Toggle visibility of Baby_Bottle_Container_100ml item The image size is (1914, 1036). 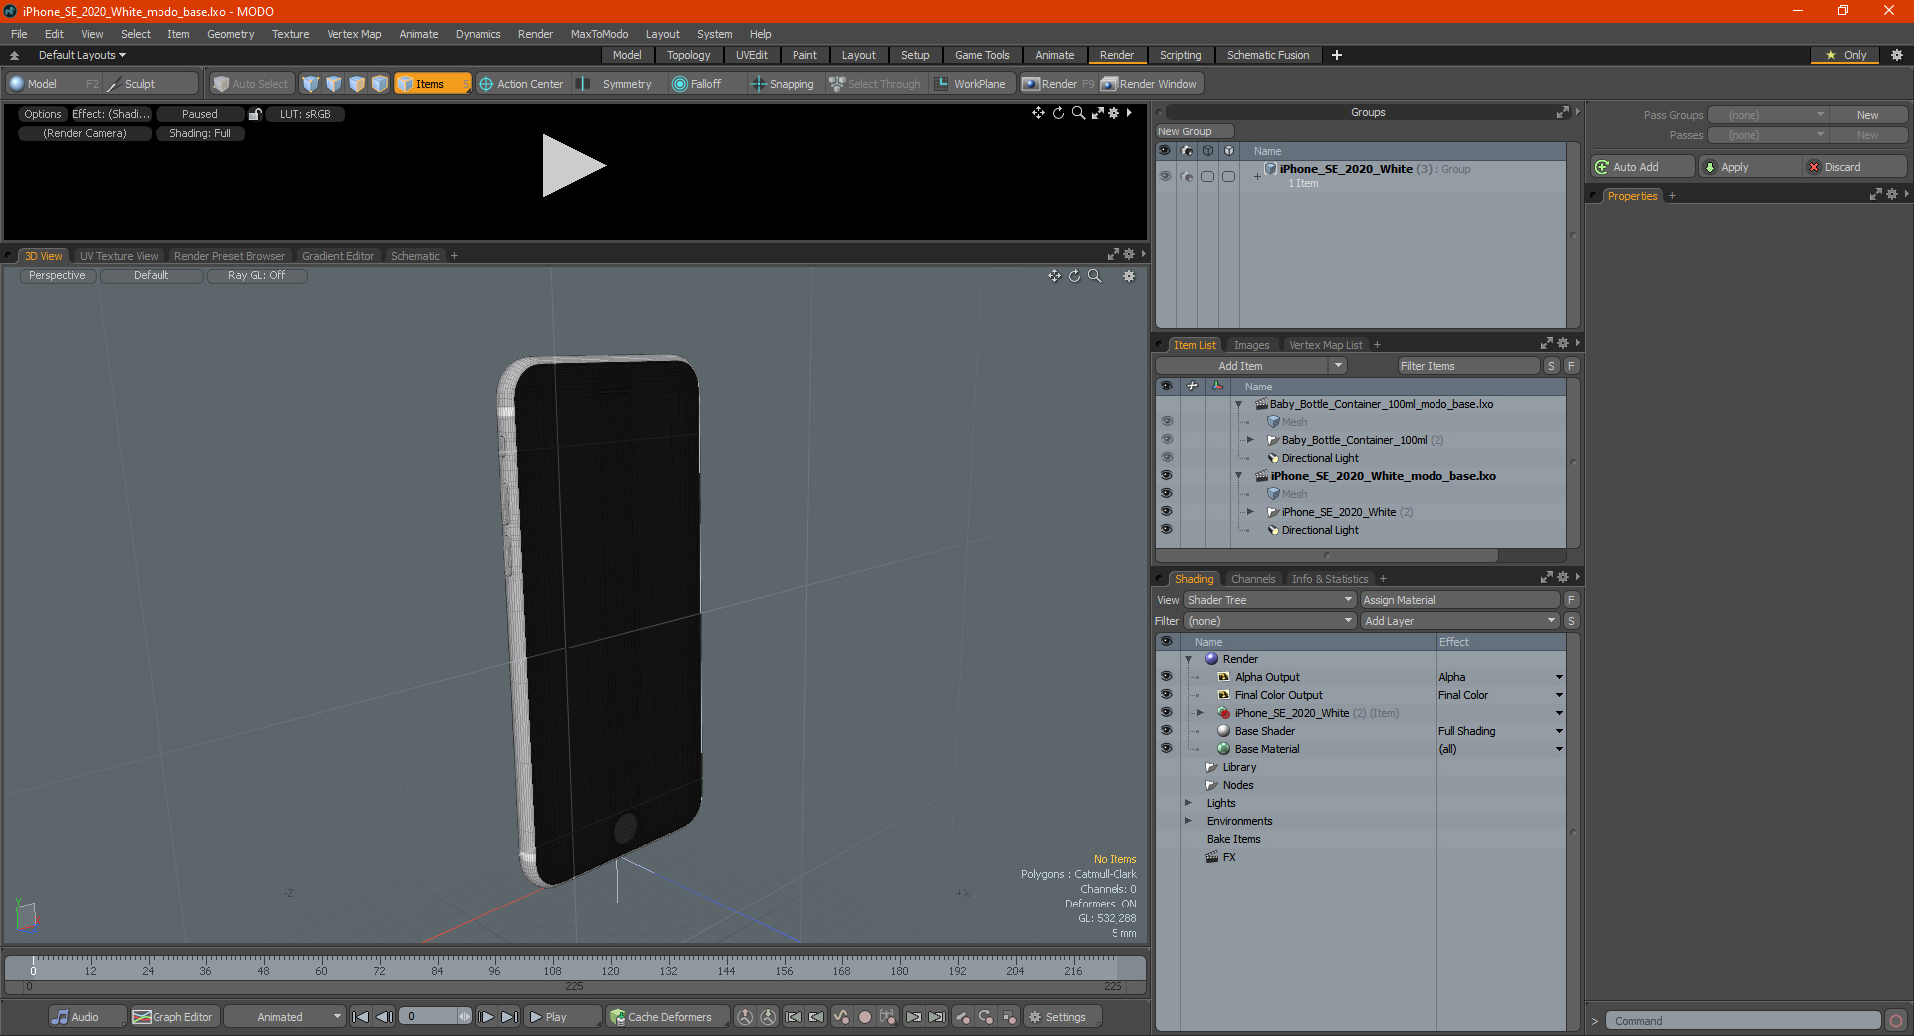point(1166,440)
